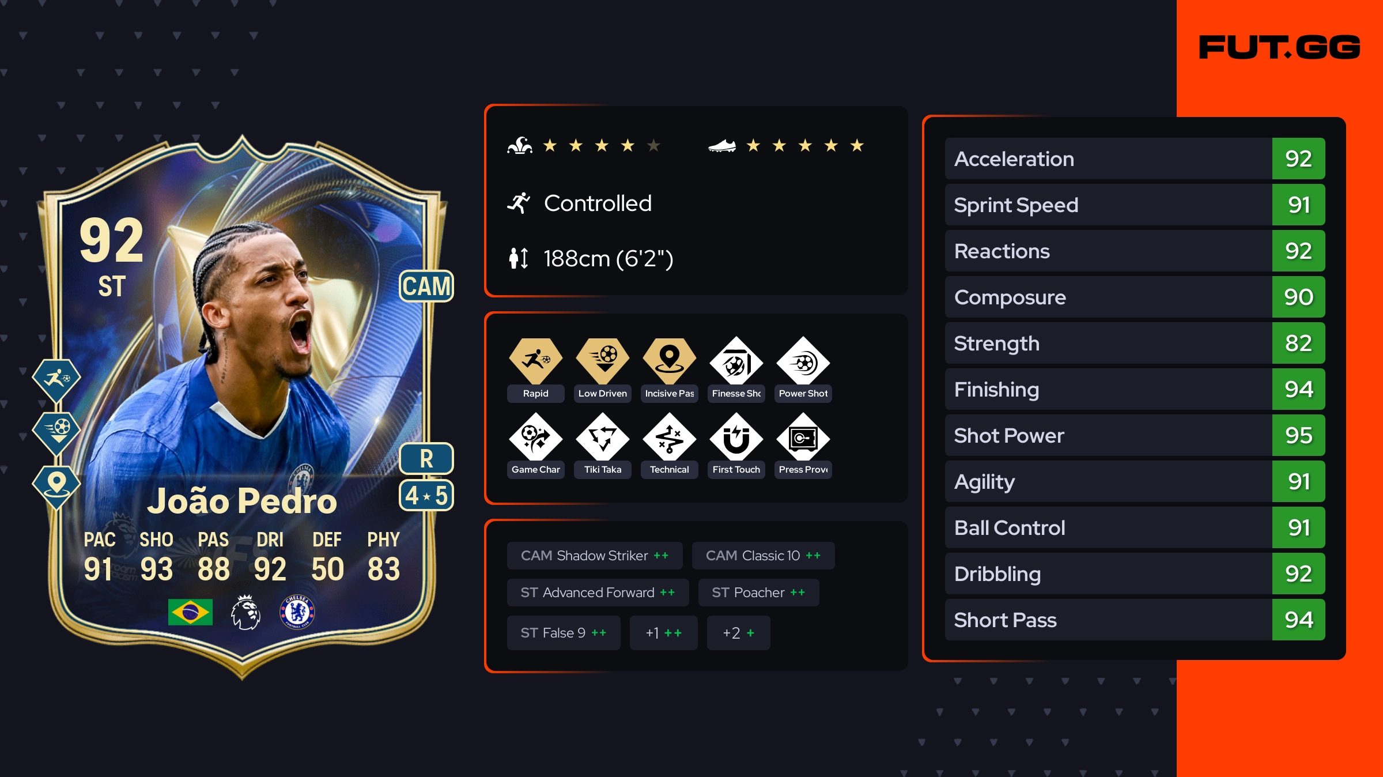The width and height of the screenshot is (1383, 777).
Task: Click the Rapid playstyle icon
Action: (535, 361)
